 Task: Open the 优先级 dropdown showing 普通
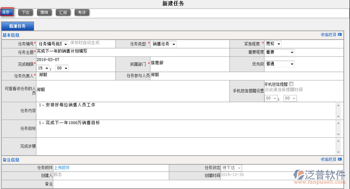(280, 64)
